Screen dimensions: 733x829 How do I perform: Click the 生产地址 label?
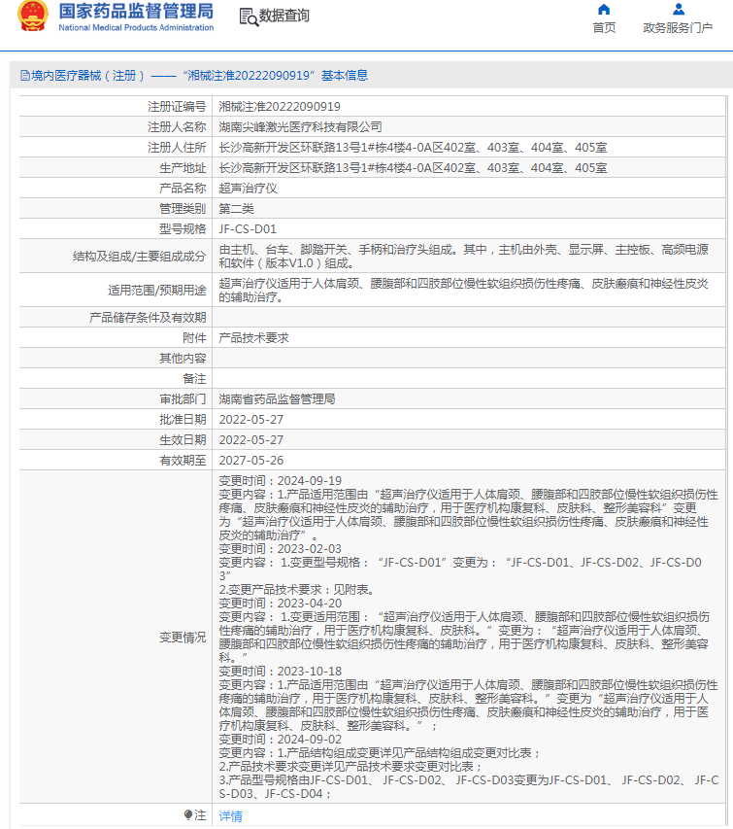pyautogui.click(x=183, y=168)
